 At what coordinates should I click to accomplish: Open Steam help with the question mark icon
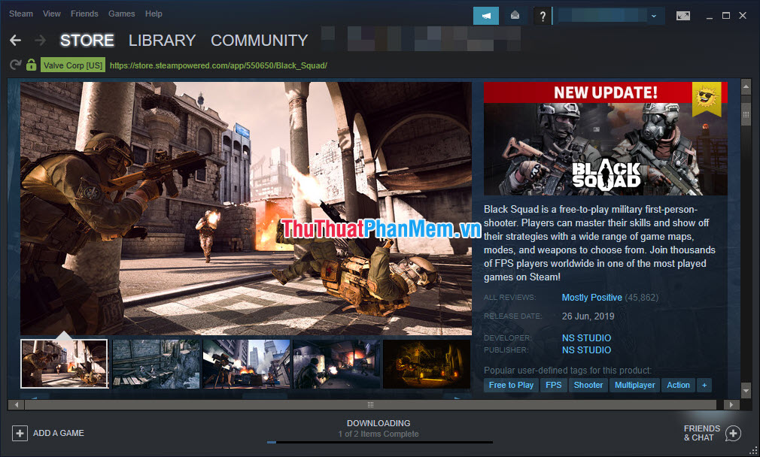(x=543, y=15)
